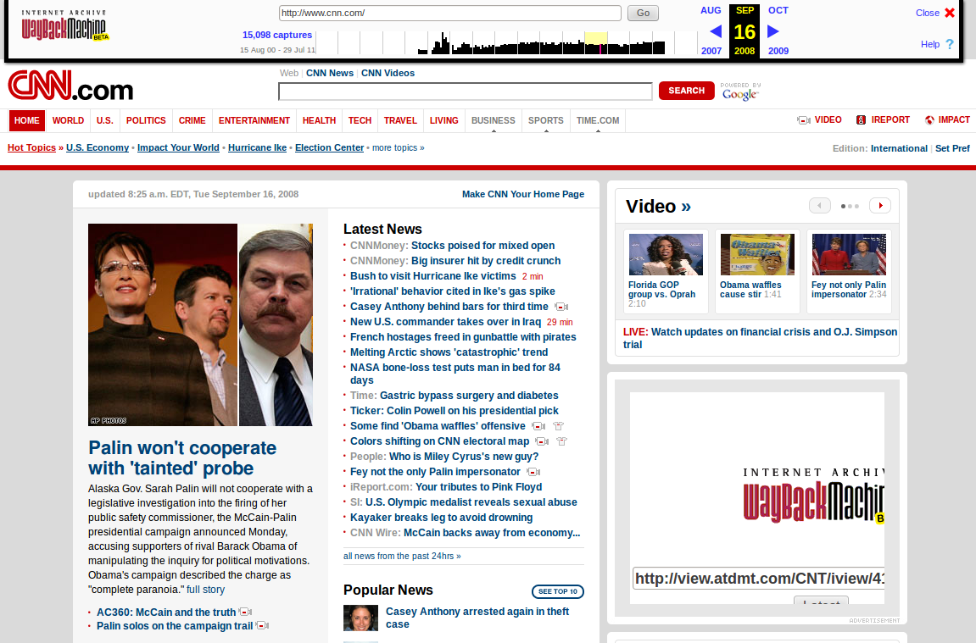
Task: Open 15,098 captures link
Action: pyautogui.click(x=277, y=35)
